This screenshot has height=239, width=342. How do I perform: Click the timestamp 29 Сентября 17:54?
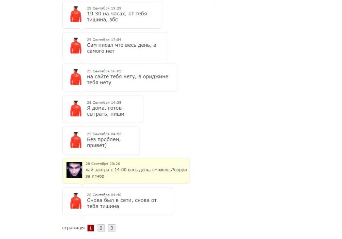104,40
